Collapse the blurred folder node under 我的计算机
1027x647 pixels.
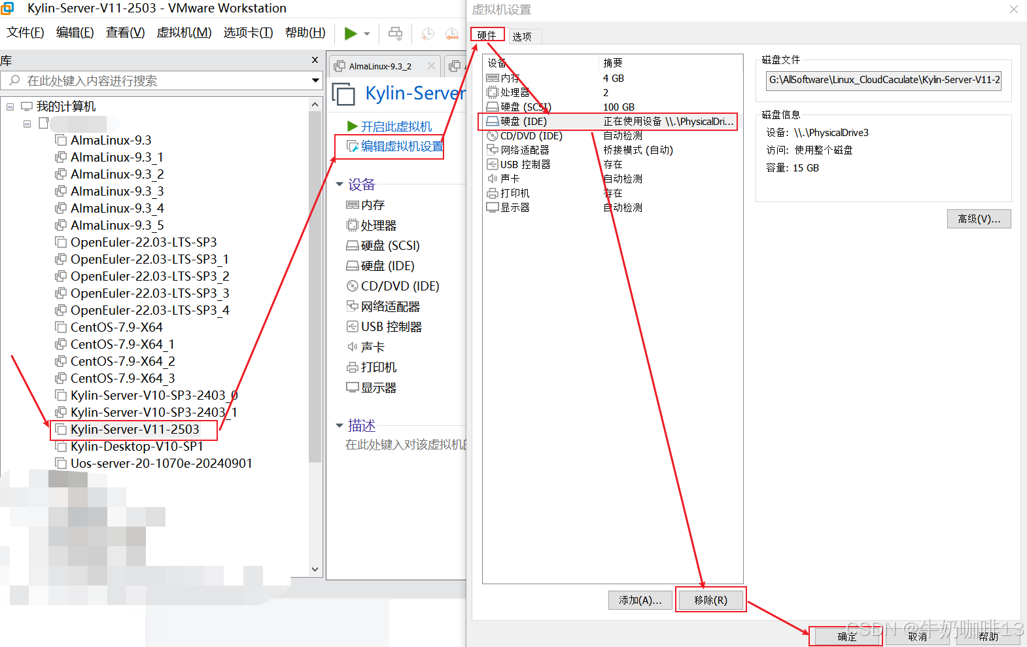(x=27, y=123)
